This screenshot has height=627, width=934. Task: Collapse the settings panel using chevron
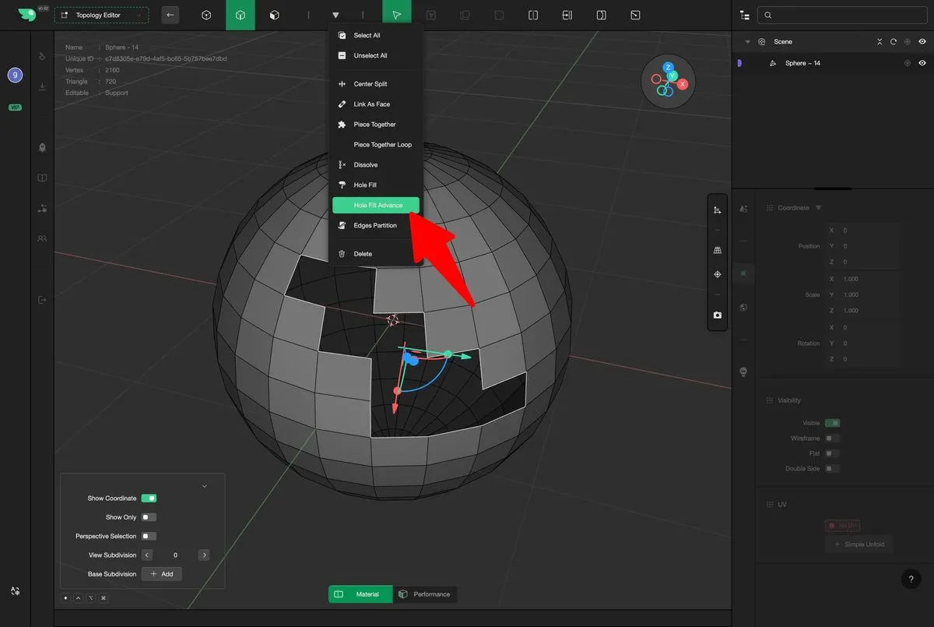pos(205,486)
